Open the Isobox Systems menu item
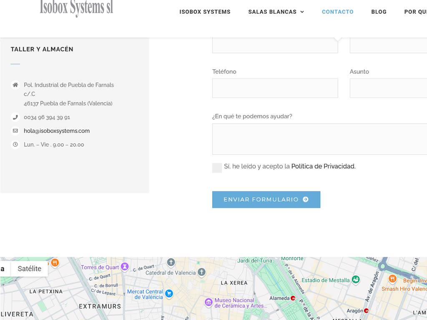The width and height of the screenshot is (427, 320). pos(205,12)
